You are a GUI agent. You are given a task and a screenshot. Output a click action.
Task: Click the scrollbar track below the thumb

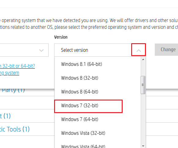143,118
